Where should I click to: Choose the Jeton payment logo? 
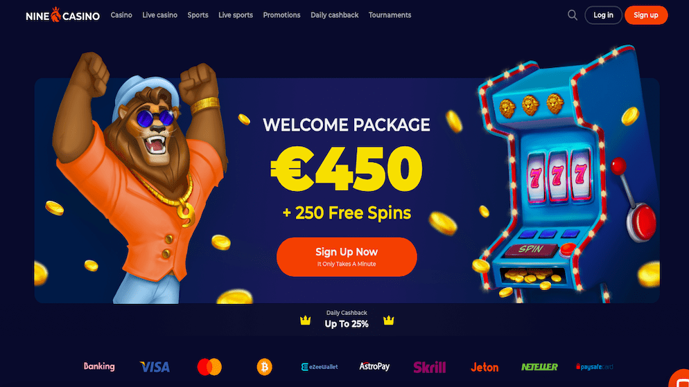click(485, 367)
